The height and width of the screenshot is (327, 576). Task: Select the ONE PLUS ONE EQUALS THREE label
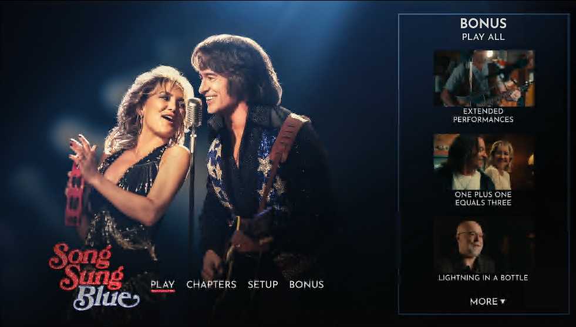[x=483, y=198]
